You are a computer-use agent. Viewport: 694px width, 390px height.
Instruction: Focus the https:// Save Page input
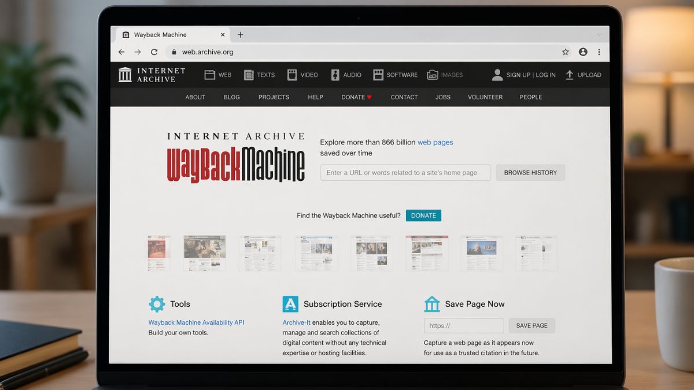(464, 326)
